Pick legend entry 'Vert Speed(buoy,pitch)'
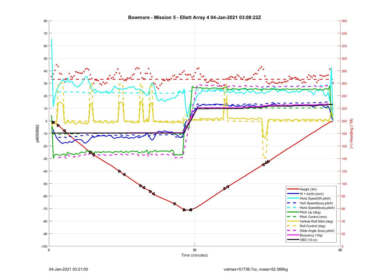Image resolution: width=376 pixels, height=277 pixels. (x=317, y=203)
